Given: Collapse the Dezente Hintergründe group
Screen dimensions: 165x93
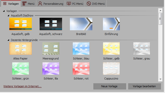Looking at the screenshot, I should [x=8, y=40].
